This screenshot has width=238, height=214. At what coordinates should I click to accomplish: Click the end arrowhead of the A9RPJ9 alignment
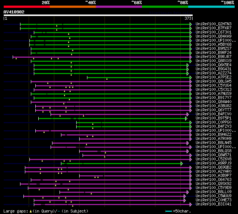tap(182, 164)
